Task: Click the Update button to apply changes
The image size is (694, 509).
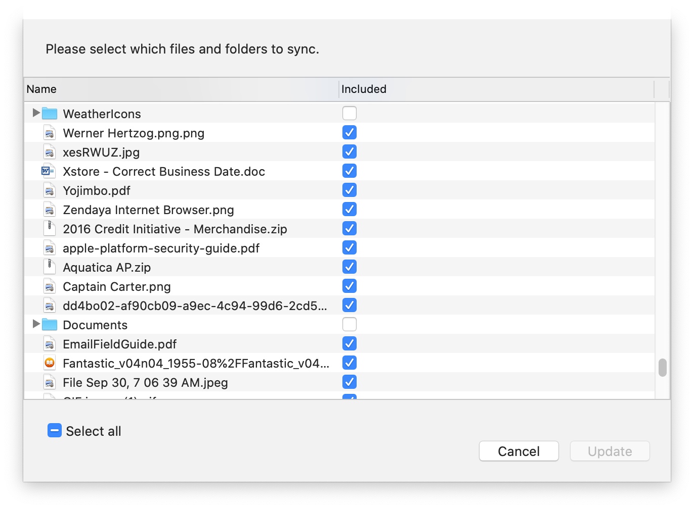Action: point(610,451)
